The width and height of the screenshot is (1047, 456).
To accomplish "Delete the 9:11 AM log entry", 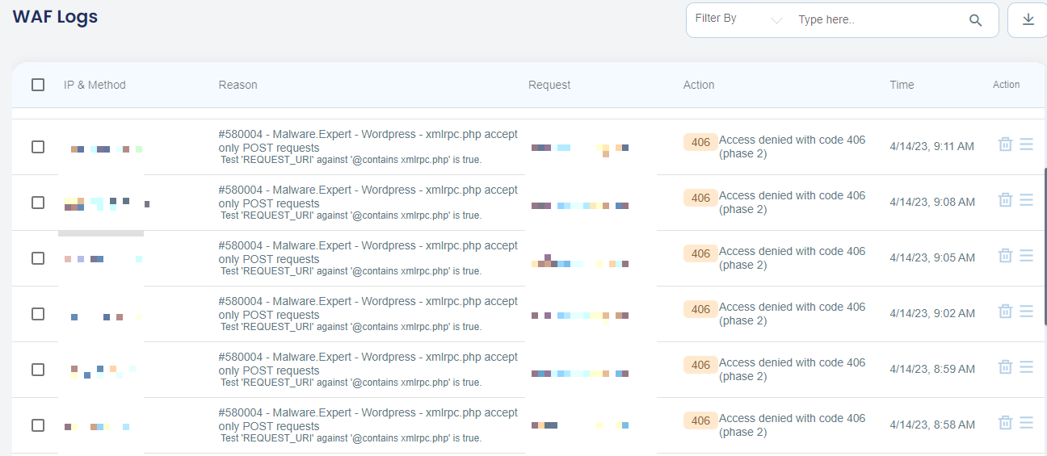I will click(1005, 144).
